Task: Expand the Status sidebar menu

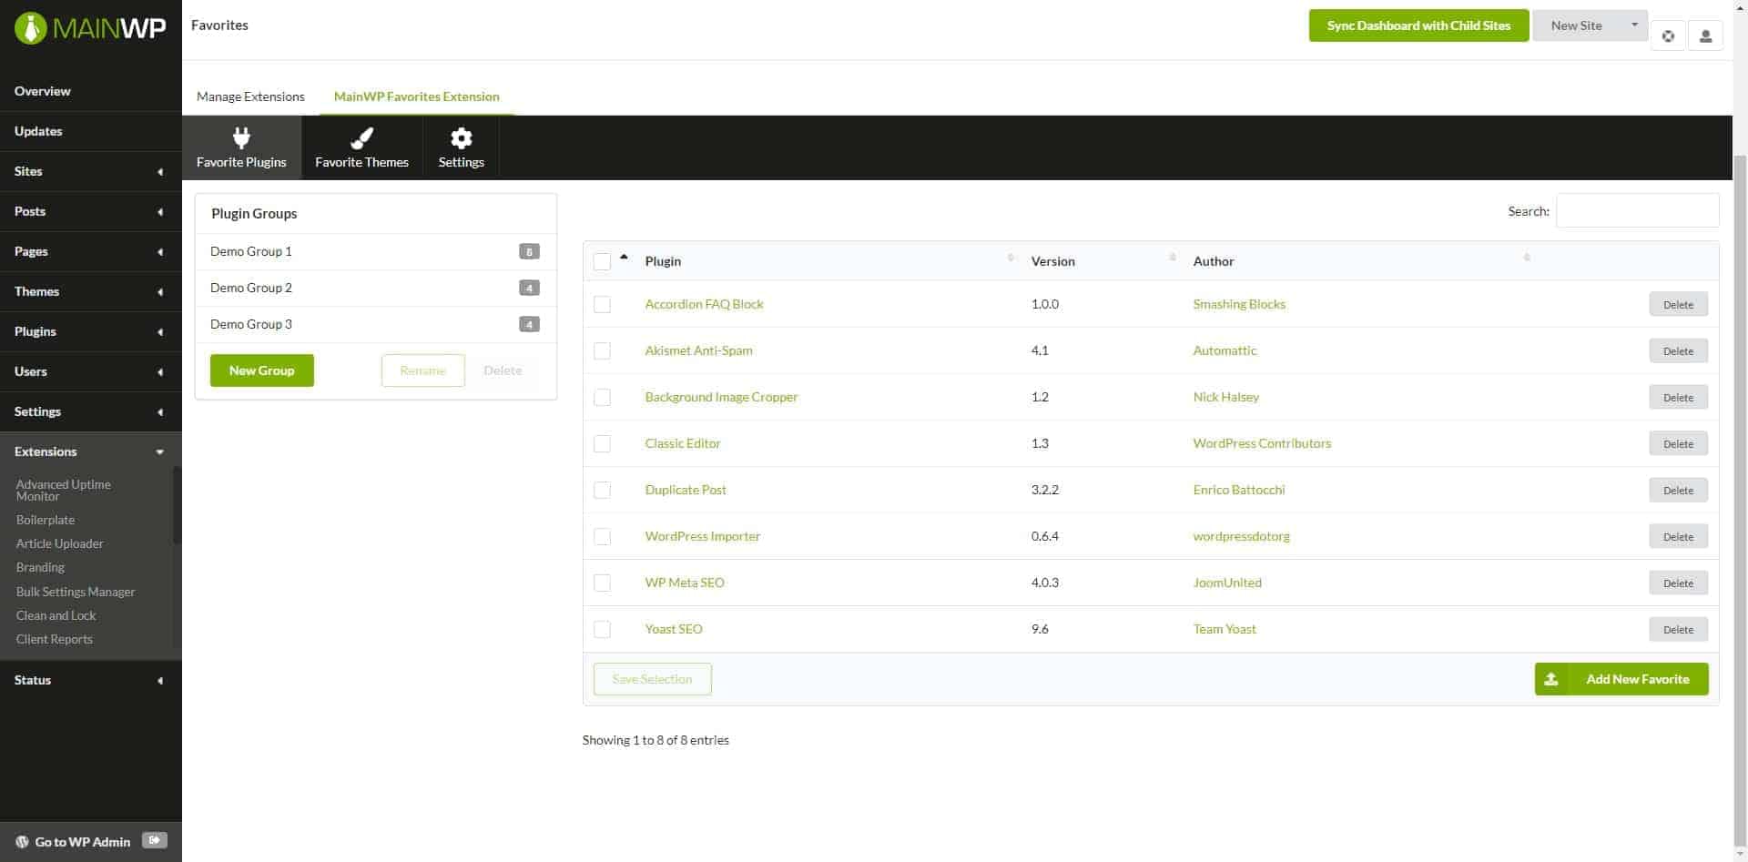Action: [x=90, y=680]
